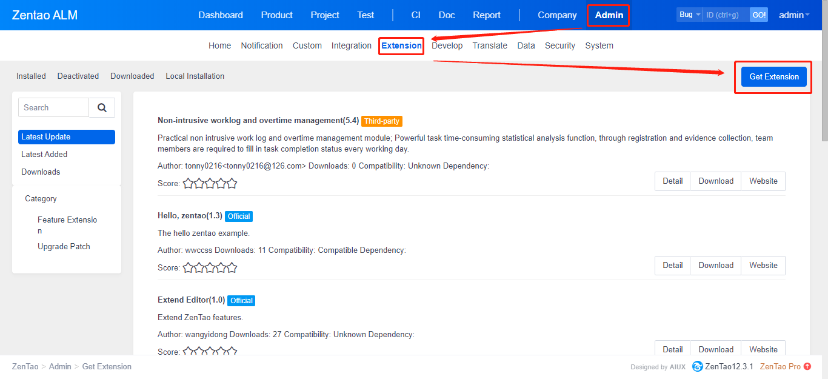Open the Translate submenu tab
This screenshot has width=828, height=379.
click(490, 45)
